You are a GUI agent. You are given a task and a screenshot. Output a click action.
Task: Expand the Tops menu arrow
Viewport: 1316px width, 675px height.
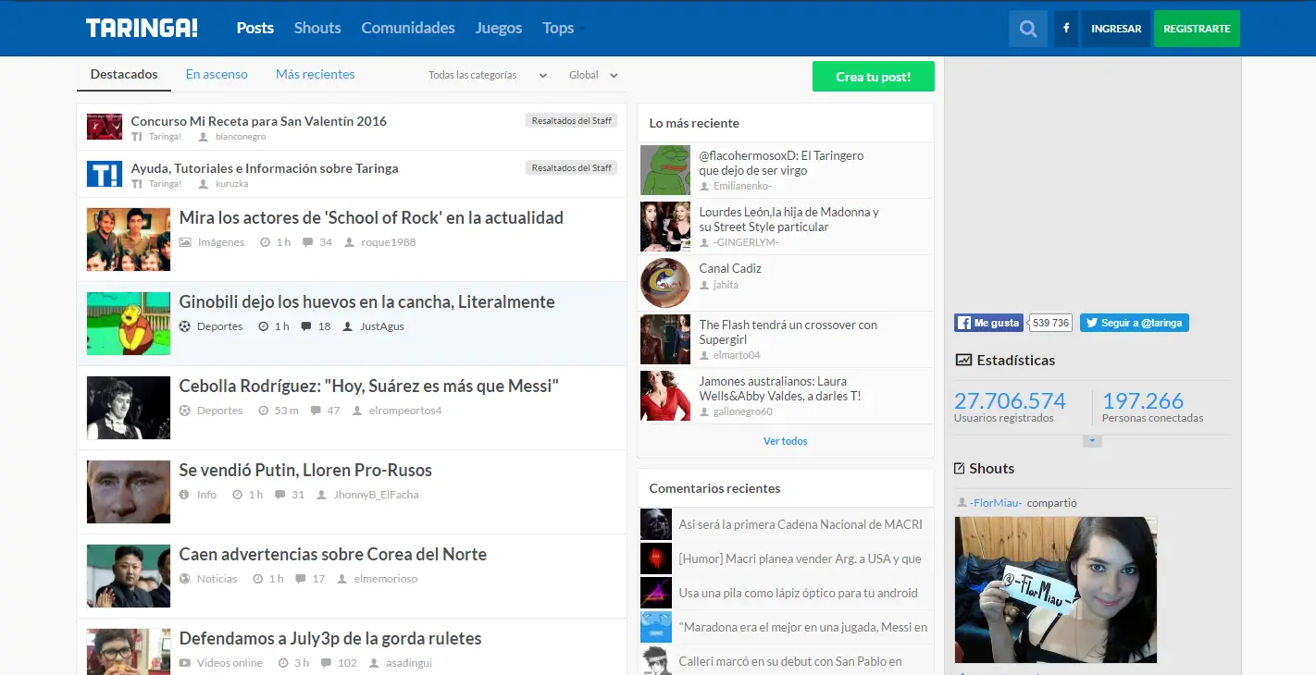coord(581,29)
